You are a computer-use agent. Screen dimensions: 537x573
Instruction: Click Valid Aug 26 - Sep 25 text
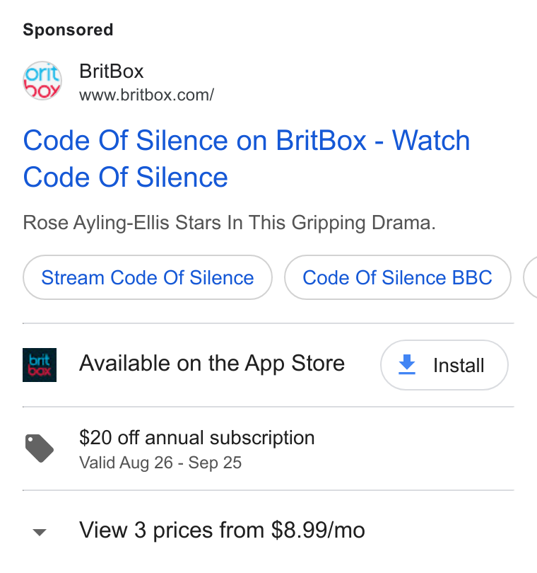click(160, 463)
